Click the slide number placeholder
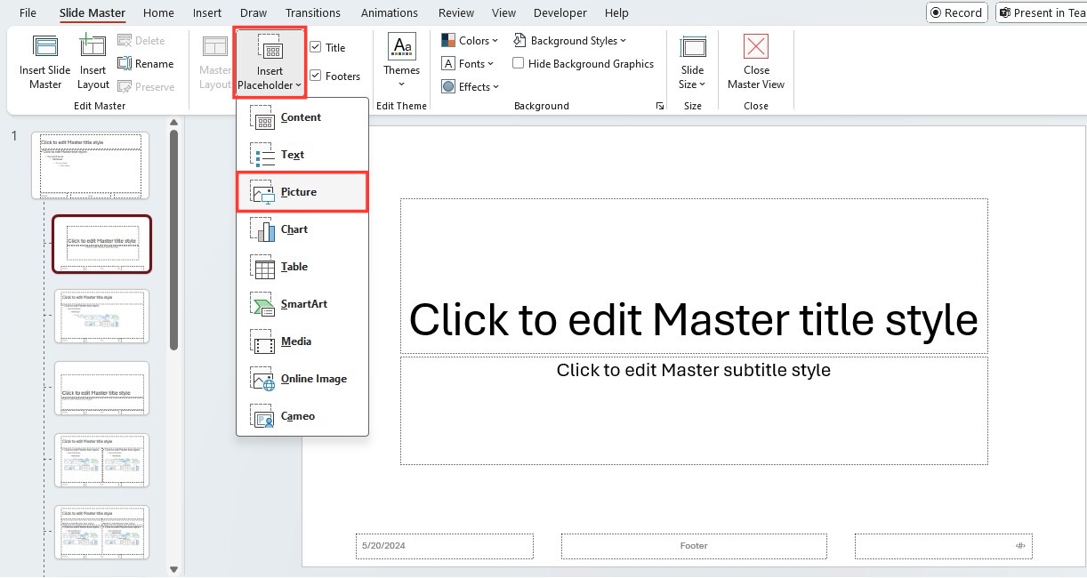 tap(944, 546)
